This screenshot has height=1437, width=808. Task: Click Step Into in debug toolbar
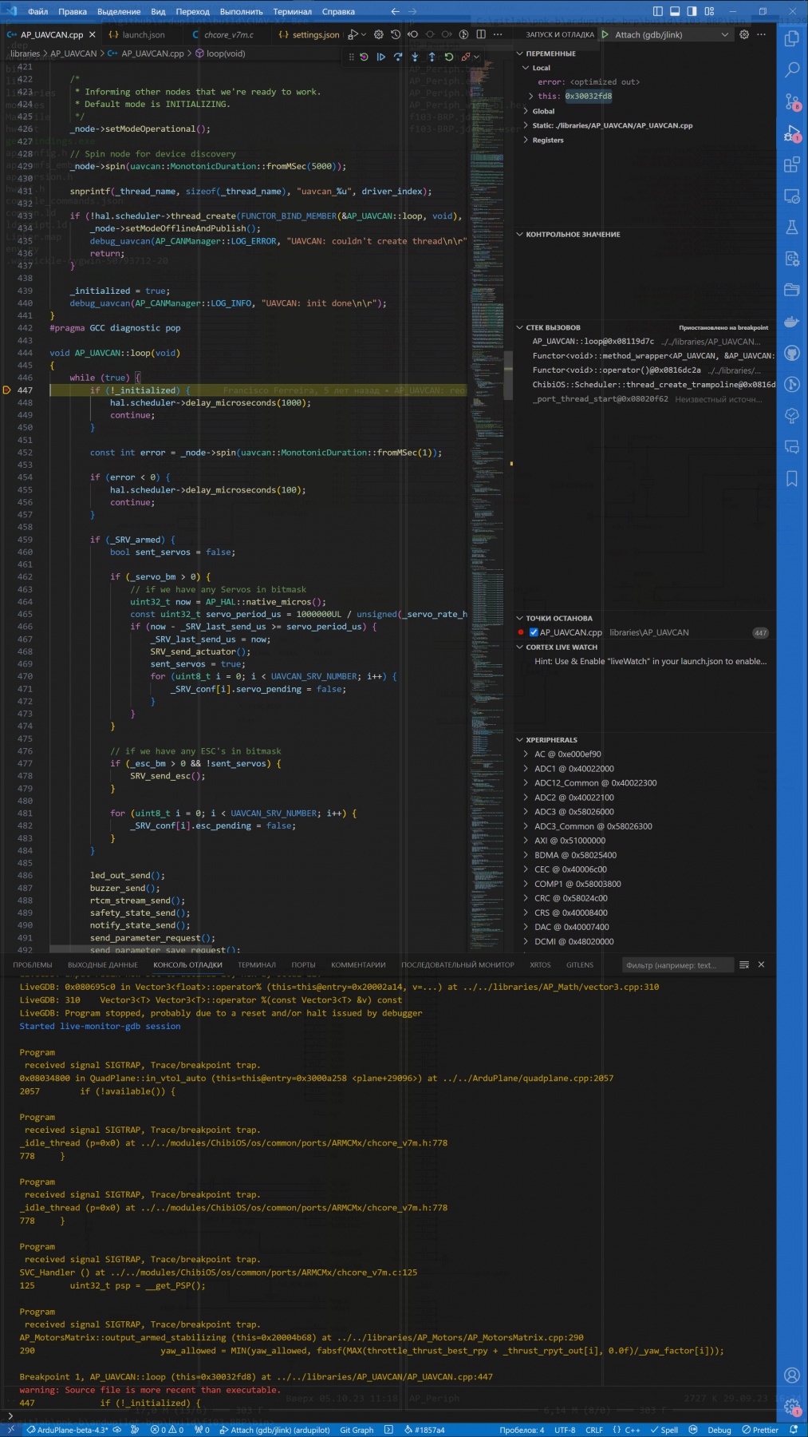(x=415, y=57)
